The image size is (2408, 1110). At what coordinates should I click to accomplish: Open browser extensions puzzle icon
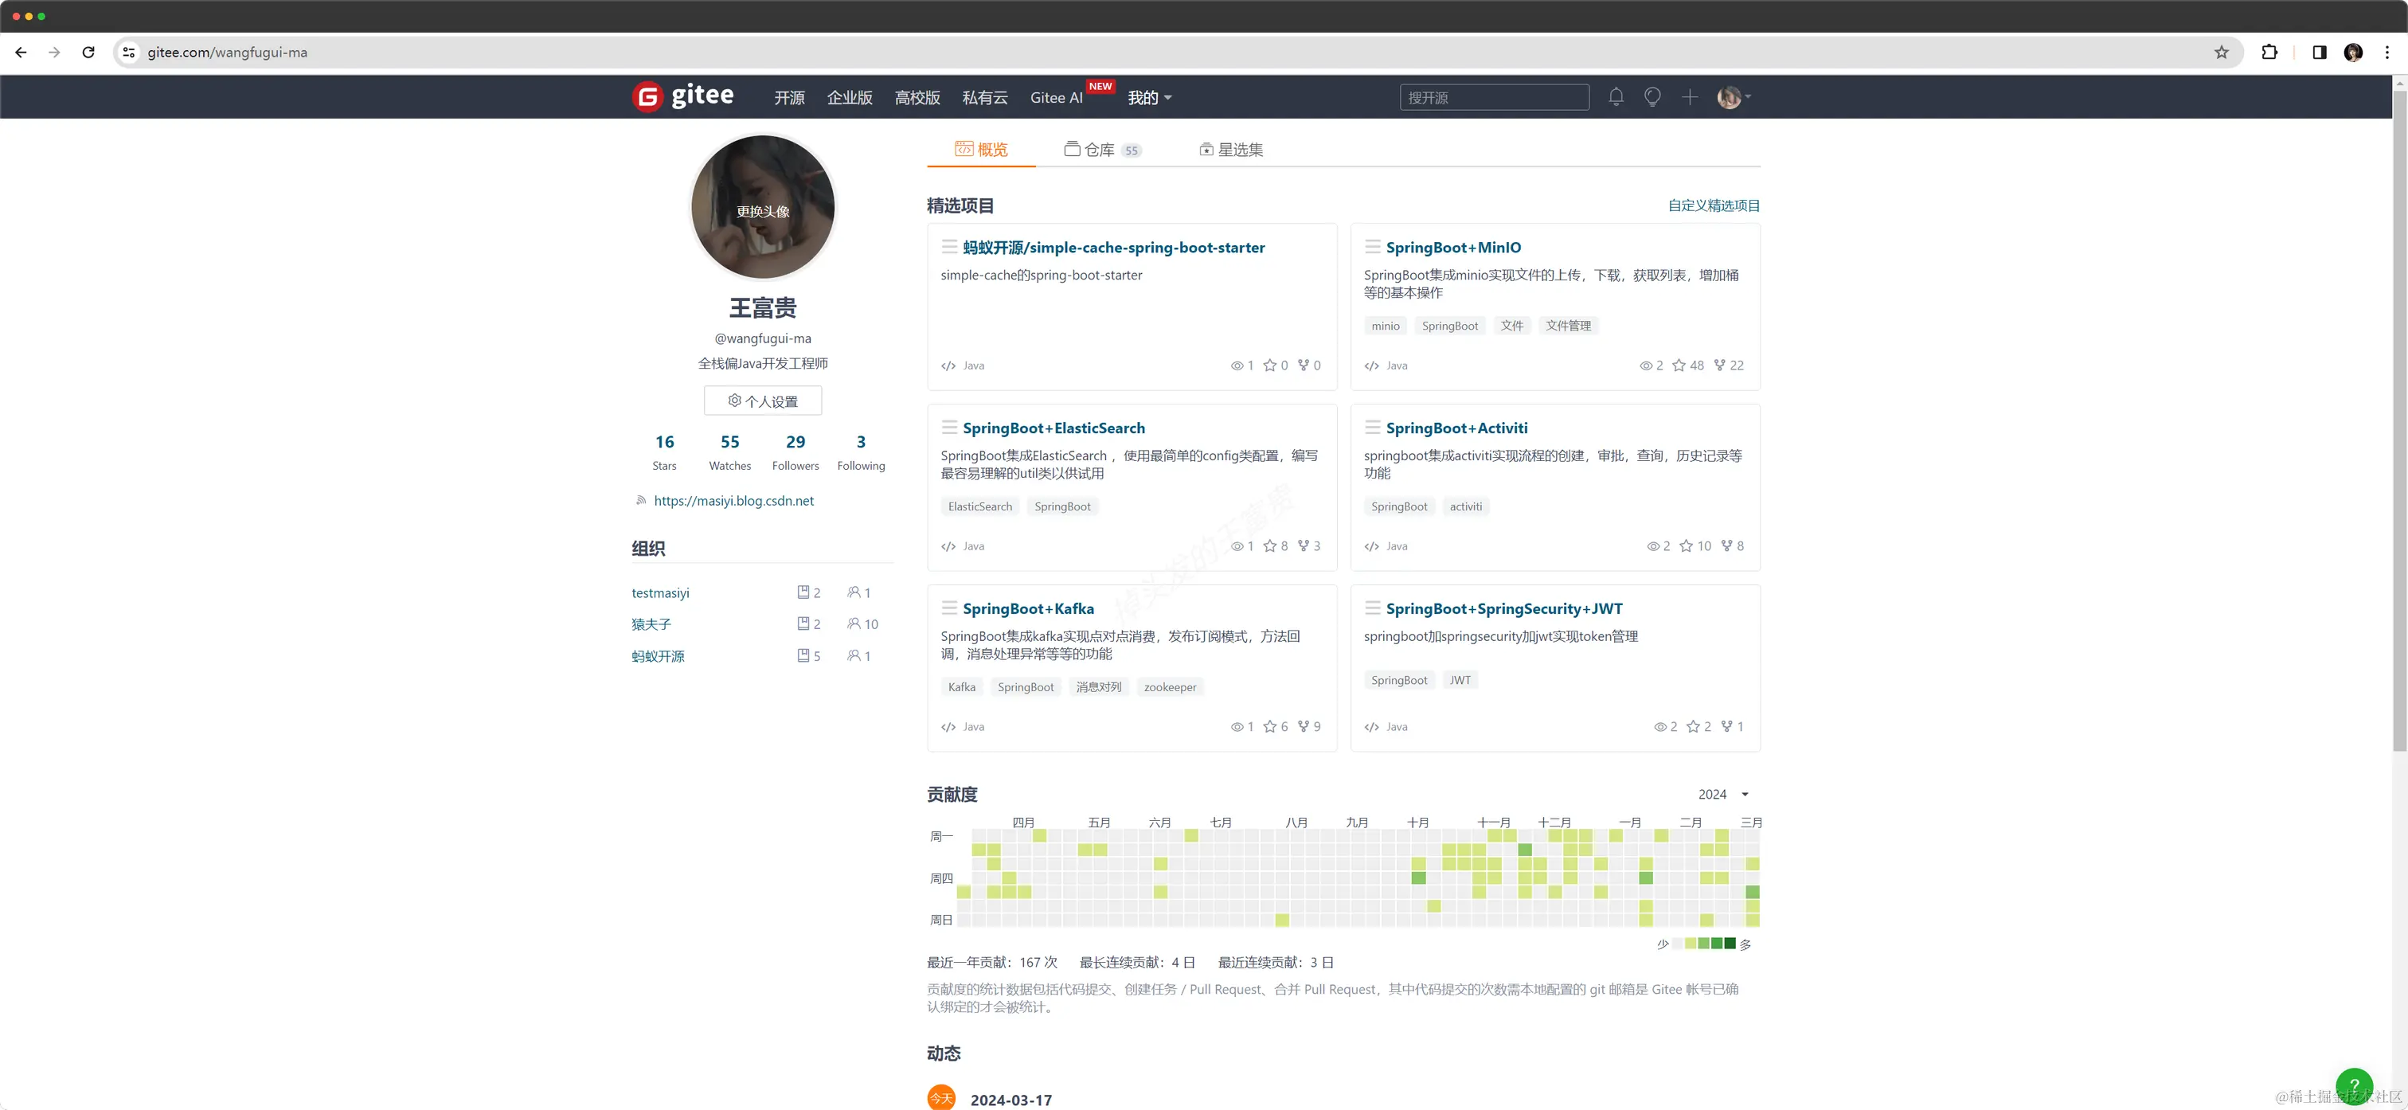(x=2269, y=53)
